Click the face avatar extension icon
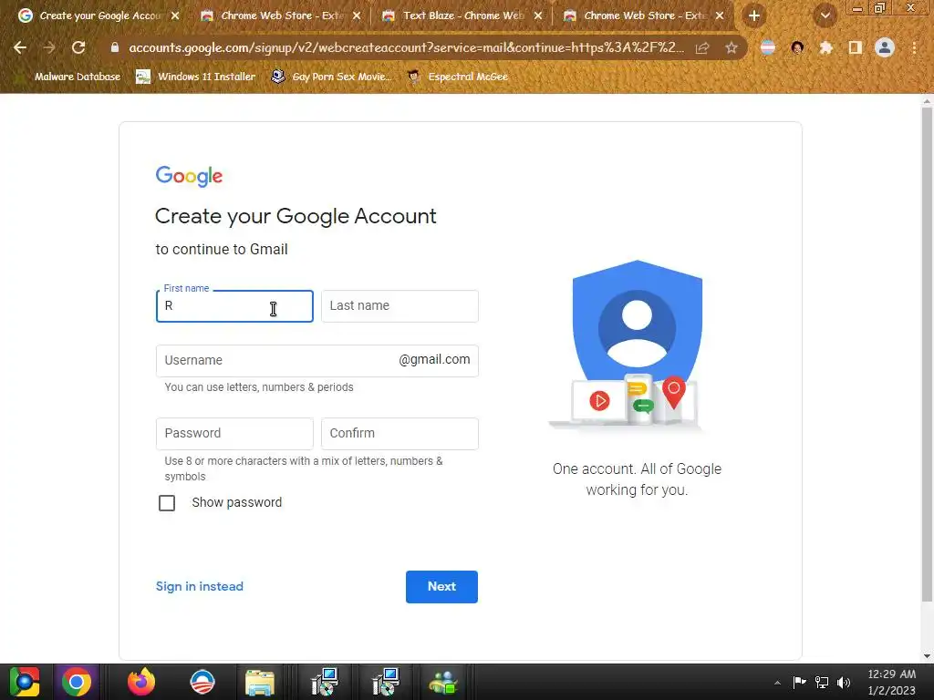Screen dimensions: 934x700 pyautogui.click(x=797, y=47)
